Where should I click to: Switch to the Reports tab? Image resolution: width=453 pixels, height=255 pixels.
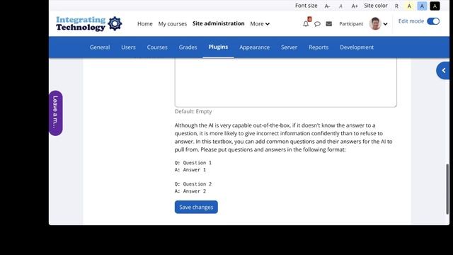click(319, 47)
